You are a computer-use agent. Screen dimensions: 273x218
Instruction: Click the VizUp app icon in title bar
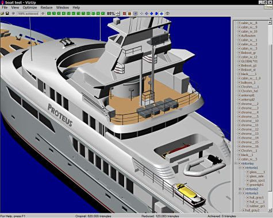click(x=2, y=2)
